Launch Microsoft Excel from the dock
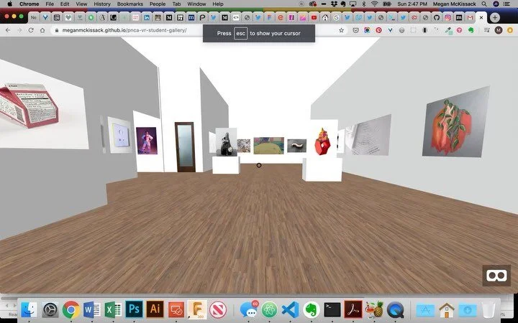518x323 pixels. tap(114, 310)
